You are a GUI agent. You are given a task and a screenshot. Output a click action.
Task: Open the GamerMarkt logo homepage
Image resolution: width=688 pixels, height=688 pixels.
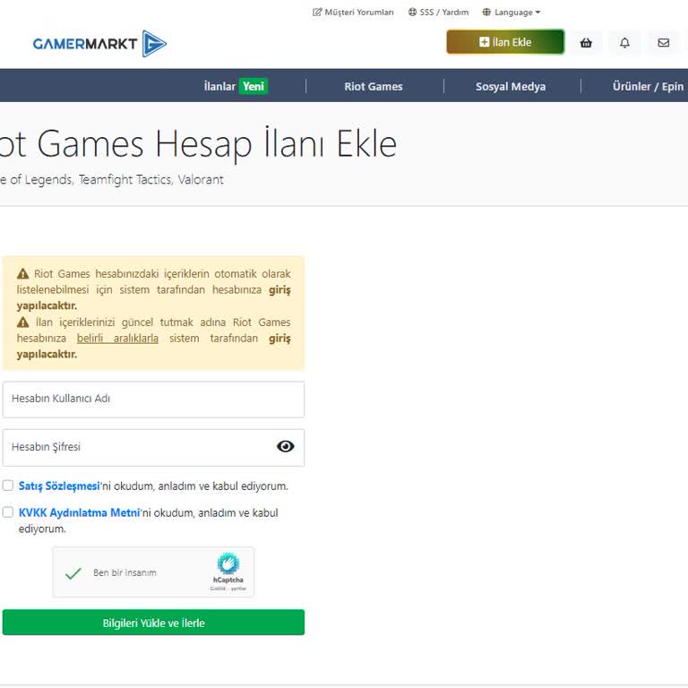[x=99, y=43]
